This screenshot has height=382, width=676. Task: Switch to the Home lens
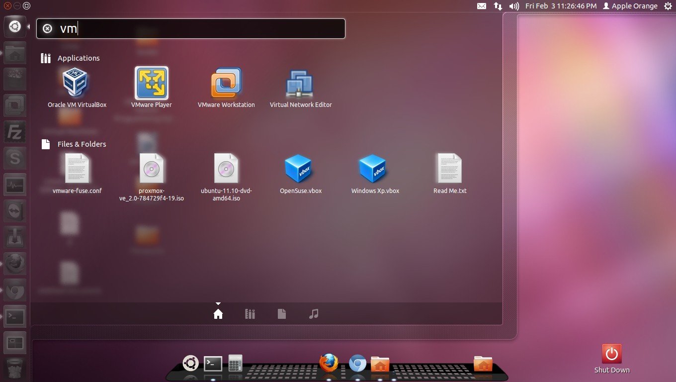(x=218, y=314)
